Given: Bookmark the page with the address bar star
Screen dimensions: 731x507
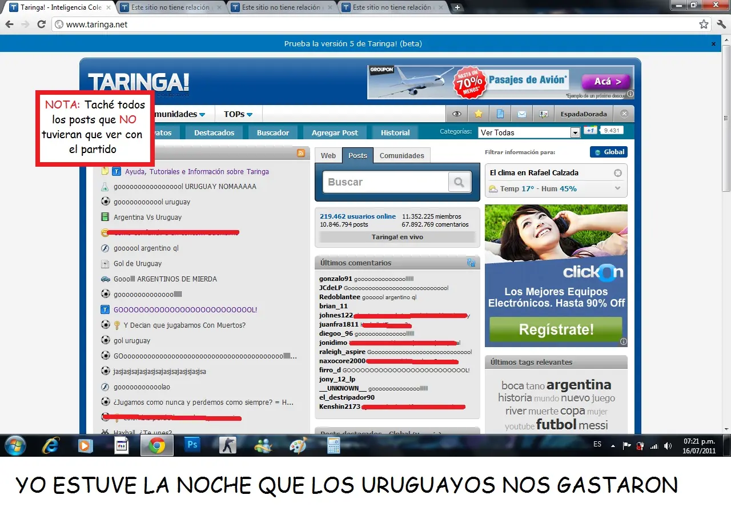Looking at the screenshot, I should coord(704,25).
